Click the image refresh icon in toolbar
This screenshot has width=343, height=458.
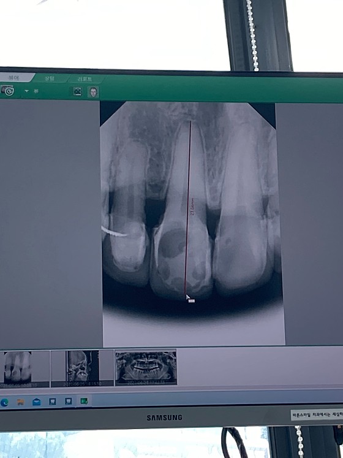tap(7, 91)
